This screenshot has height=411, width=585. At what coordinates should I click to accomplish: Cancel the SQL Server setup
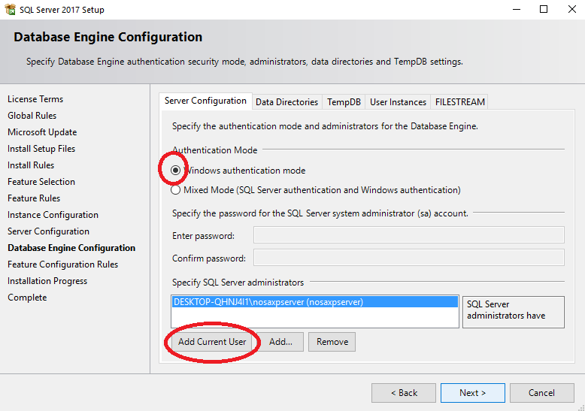[x=541, y=393]
